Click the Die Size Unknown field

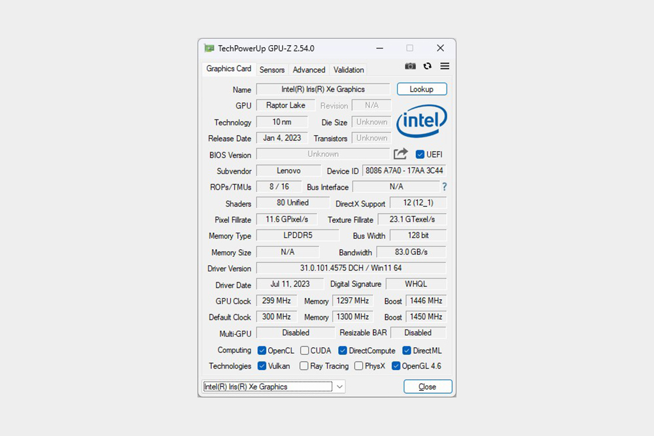(x=371, y=122)
